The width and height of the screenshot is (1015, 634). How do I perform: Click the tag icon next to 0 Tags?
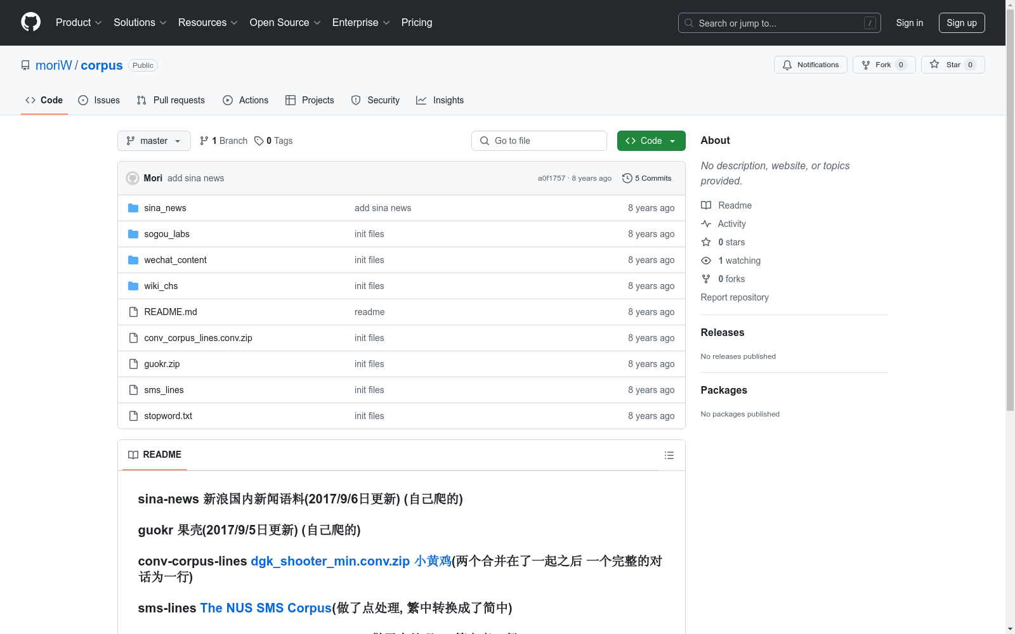(259, 141)
